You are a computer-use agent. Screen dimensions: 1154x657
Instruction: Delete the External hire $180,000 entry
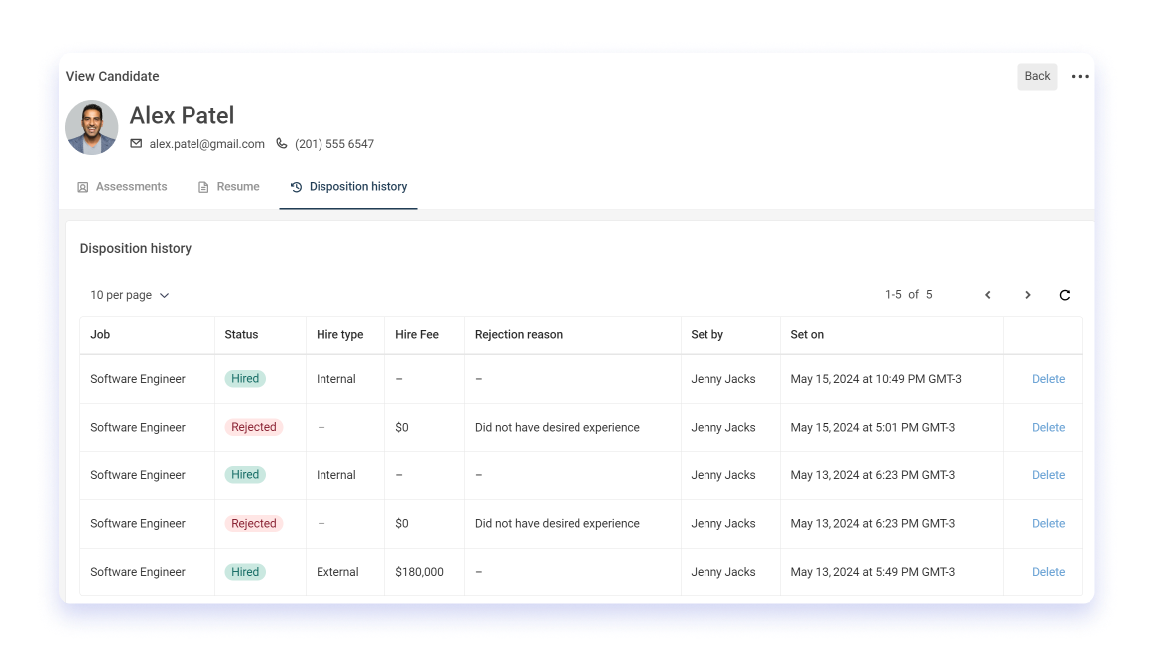(1048, 572)
